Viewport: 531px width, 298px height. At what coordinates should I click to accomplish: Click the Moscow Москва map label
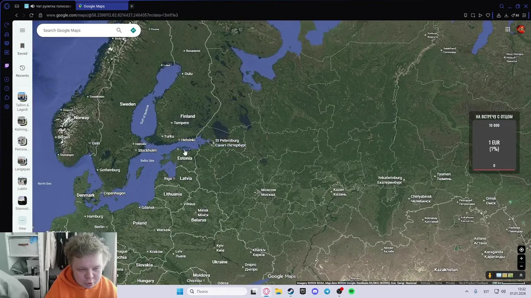(268, 192)
